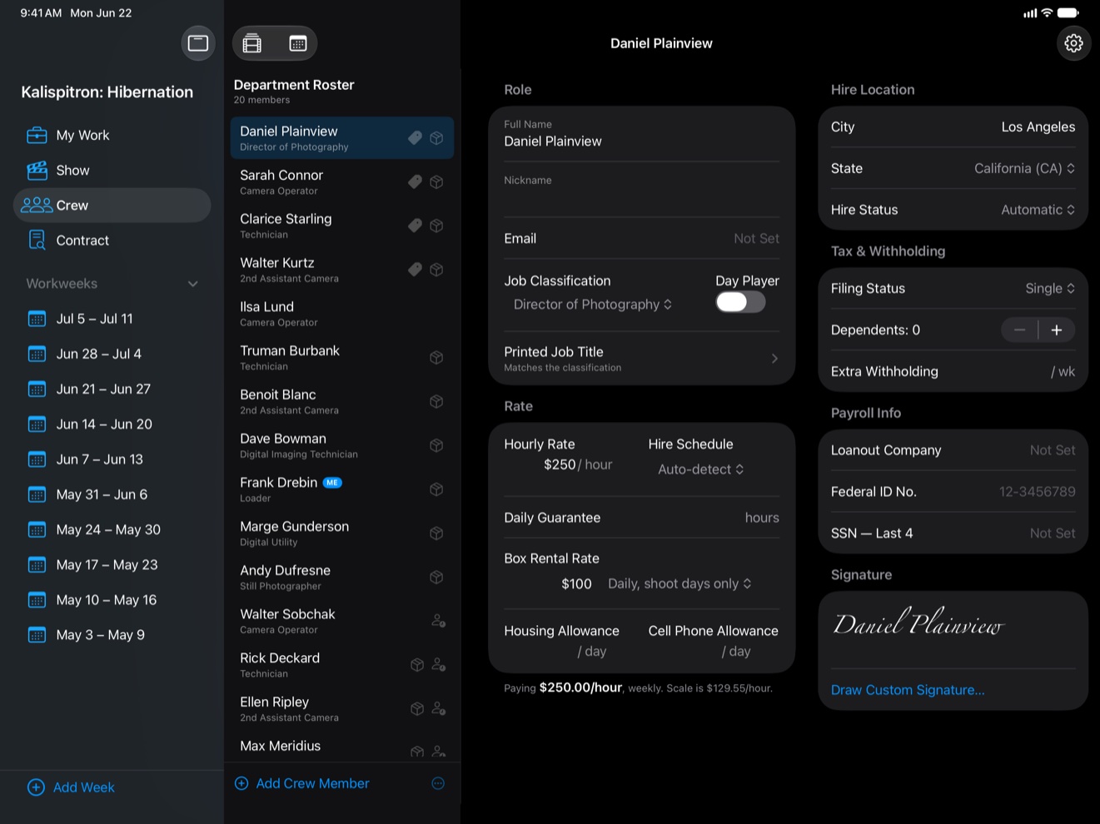Click the tag icon for Walter Kurtz
1100x824 pixels.
415,269
